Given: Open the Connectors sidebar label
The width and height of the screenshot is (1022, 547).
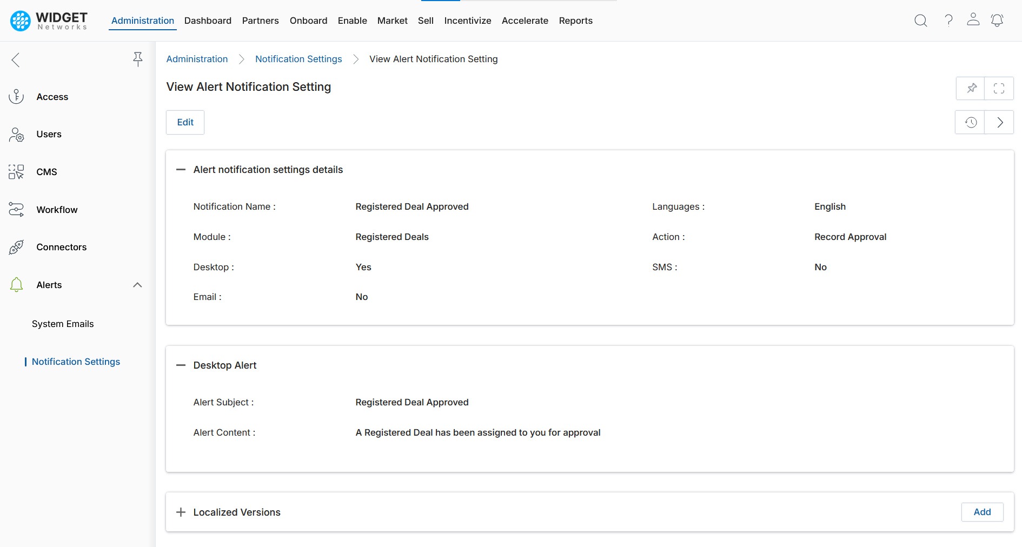Looking at the screenshot, I should point(61,247).
